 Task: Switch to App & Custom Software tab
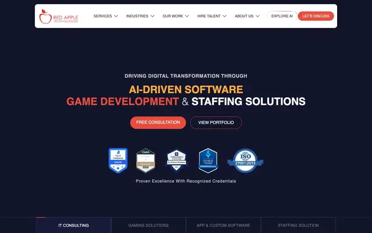223,225
